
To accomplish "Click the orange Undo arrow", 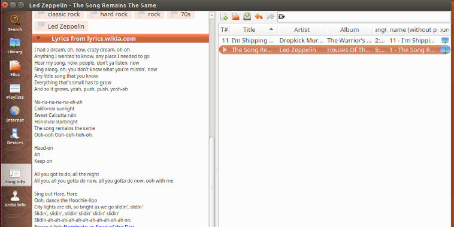I will coord(259,17).
